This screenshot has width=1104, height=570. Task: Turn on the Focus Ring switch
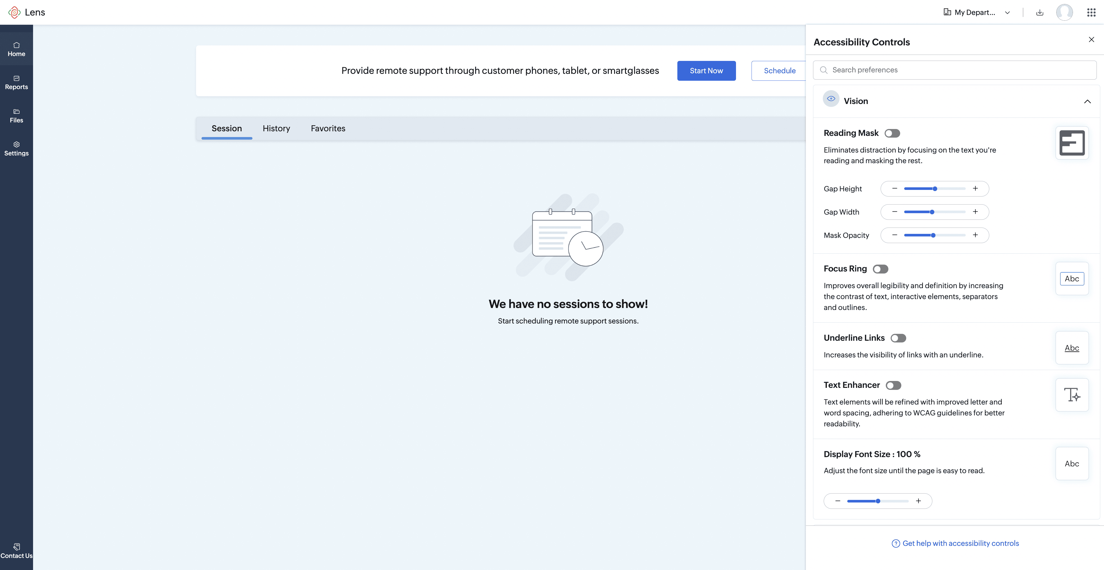[881, 269]
